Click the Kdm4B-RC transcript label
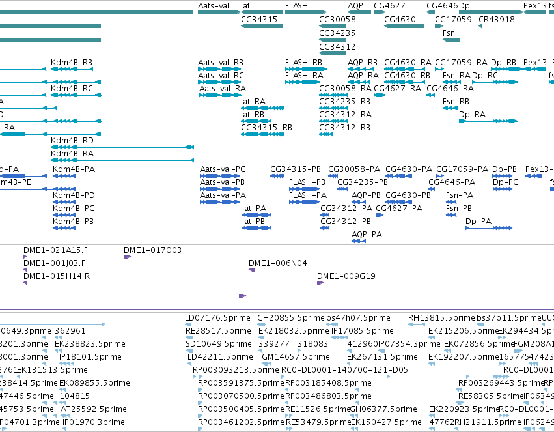The image size is (554, 432). click(x=72, y=88)
